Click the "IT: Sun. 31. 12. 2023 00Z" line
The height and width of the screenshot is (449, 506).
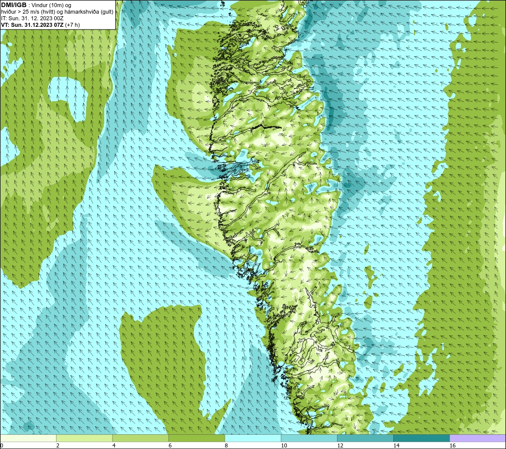pos(32,18)
